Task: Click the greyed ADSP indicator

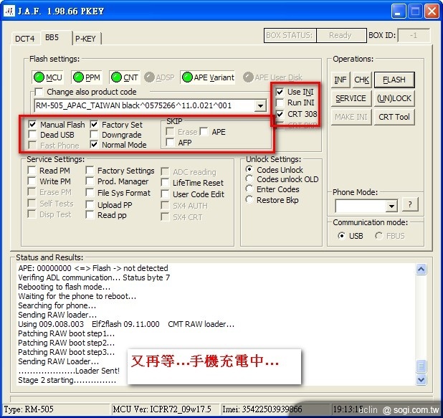Action: [x=159, y=77]
